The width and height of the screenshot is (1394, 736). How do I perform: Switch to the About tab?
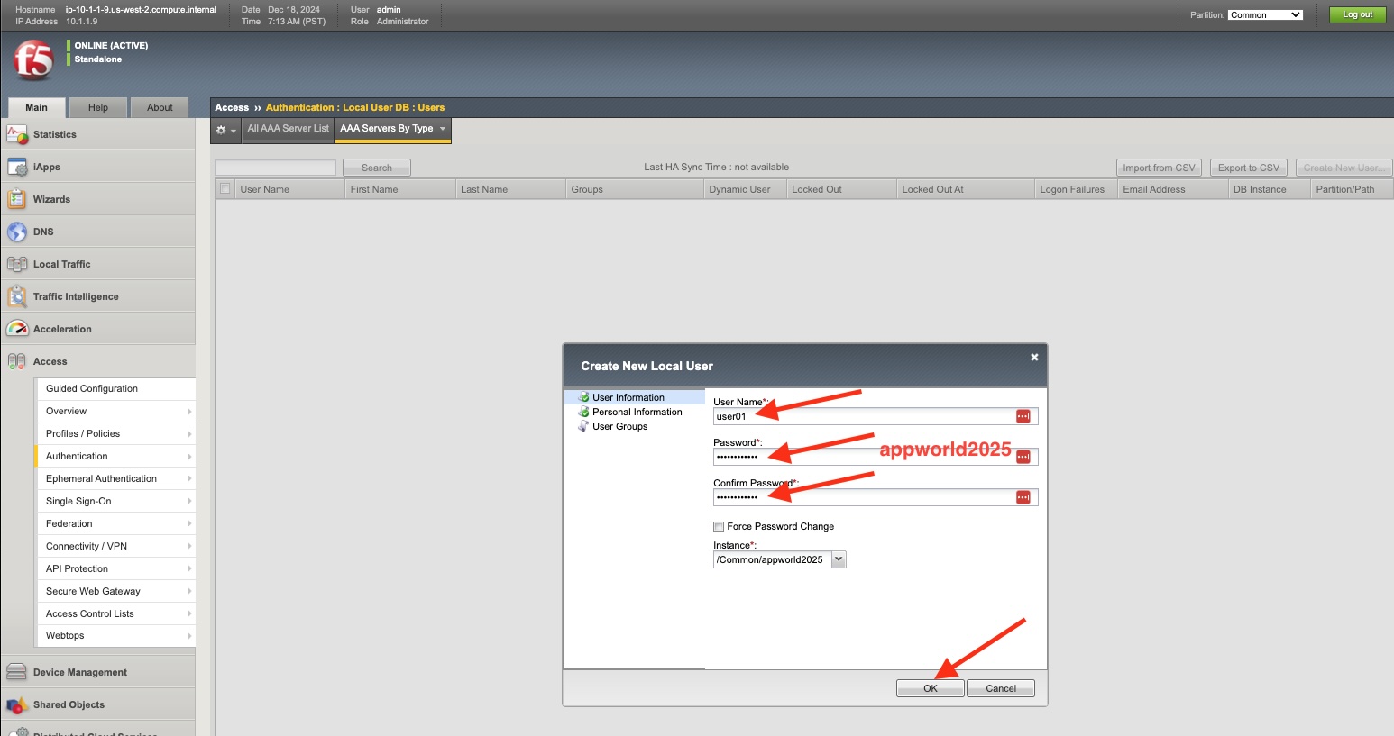coord(160,107)
